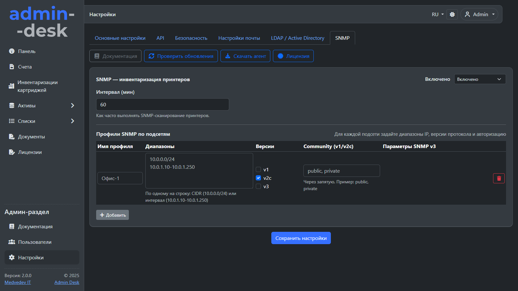Click the red trash icon for Офис-1 profile
The width and height of the screenshot is (518, 291).
(499, 178)
